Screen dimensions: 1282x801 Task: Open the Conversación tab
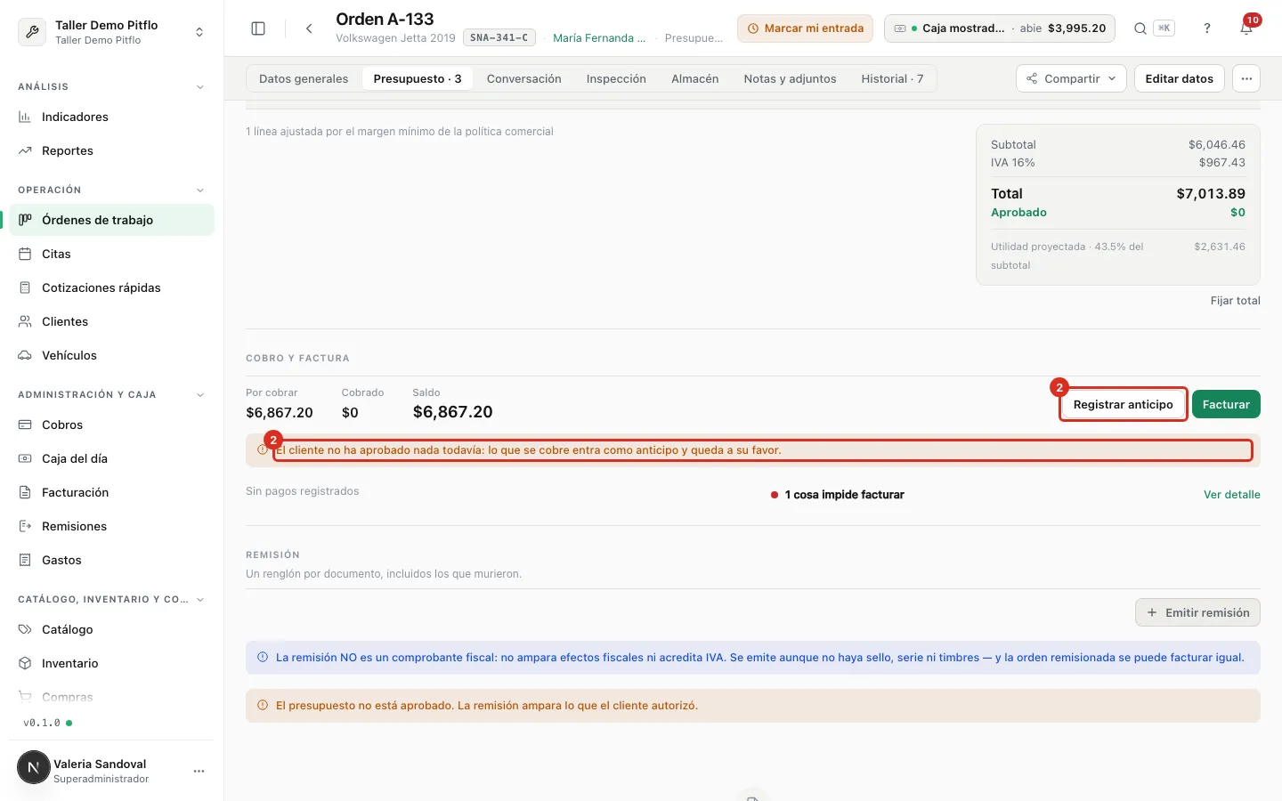click(x=524, y=78)
